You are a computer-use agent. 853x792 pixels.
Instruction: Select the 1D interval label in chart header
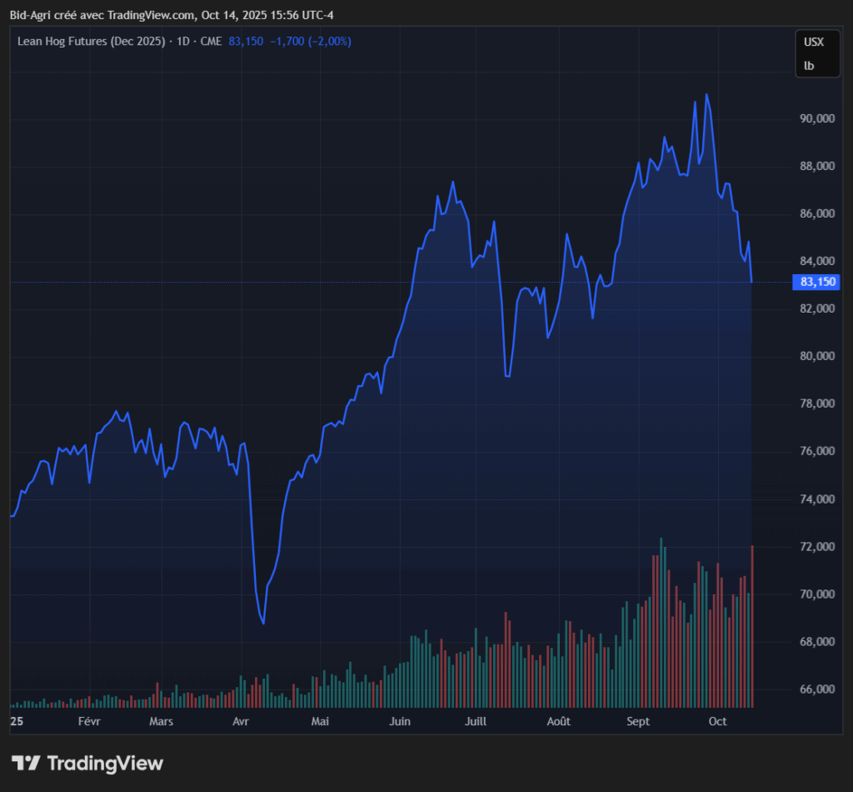181,41
